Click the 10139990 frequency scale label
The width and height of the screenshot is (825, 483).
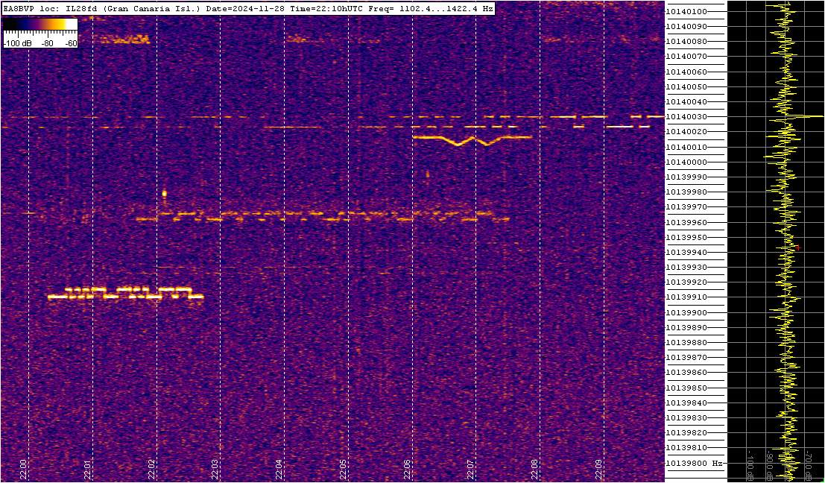[686, 177]
